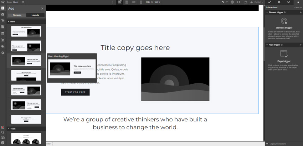Open the Pages panel icon
This screenshot has width=303, height=146.
click(3, 27)
